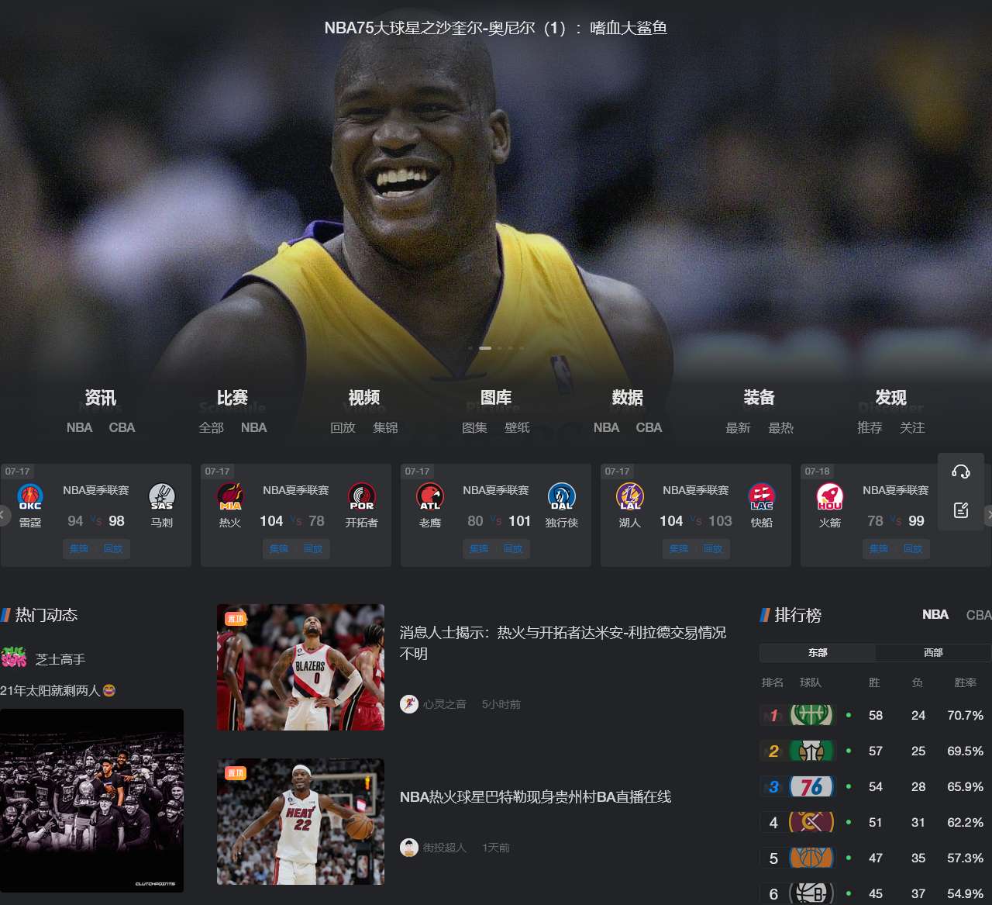Select the ATL Hawks team logo
This screenshot has width=992, height=905.
(430, 496)
